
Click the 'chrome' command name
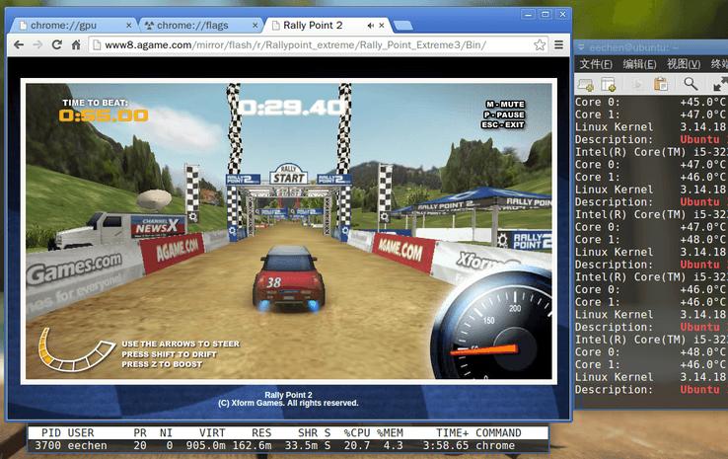495,445
